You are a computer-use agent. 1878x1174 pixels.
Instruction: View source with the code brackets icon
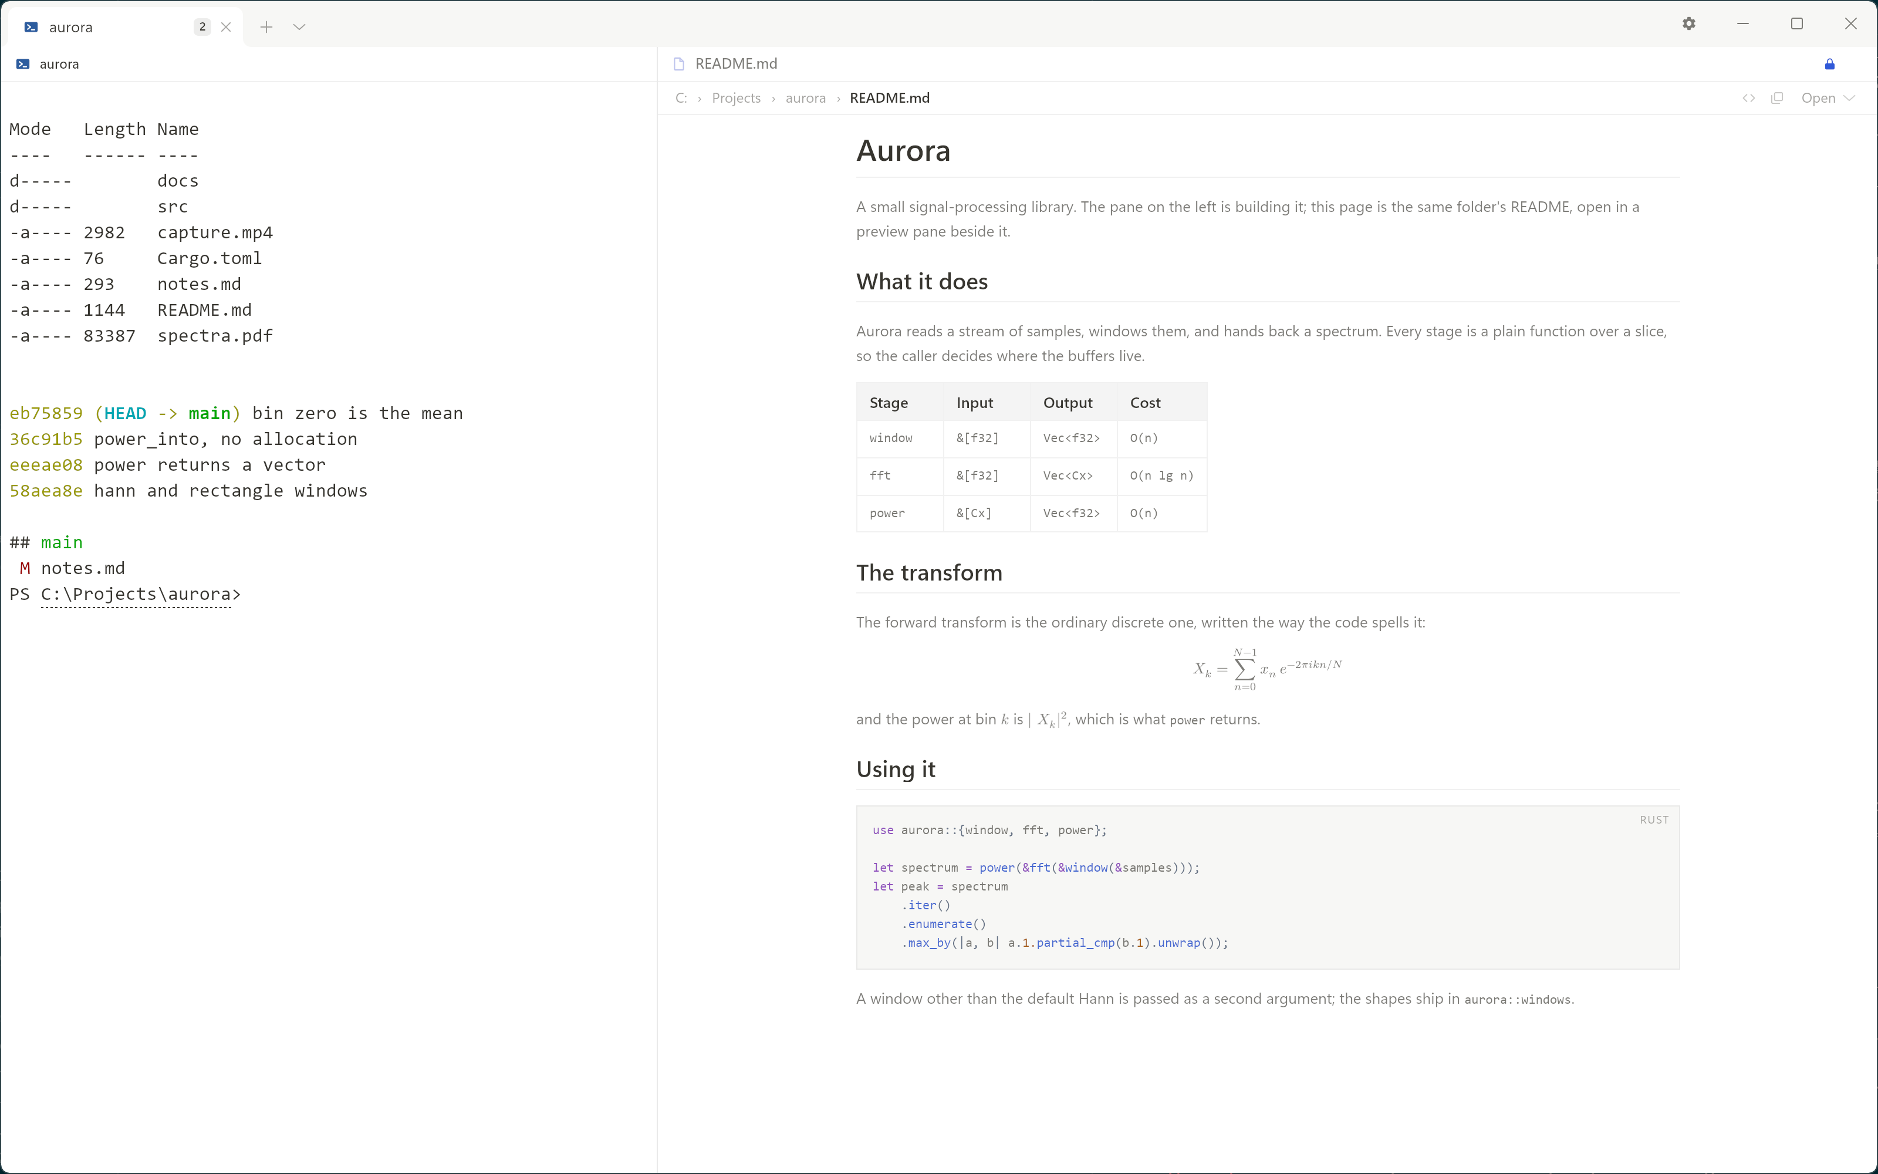pos(1748,98)
